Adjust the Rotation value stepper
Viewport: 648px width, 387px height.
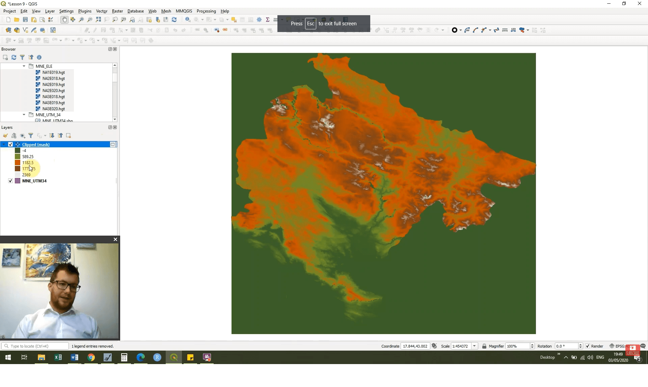coord(581,346)
